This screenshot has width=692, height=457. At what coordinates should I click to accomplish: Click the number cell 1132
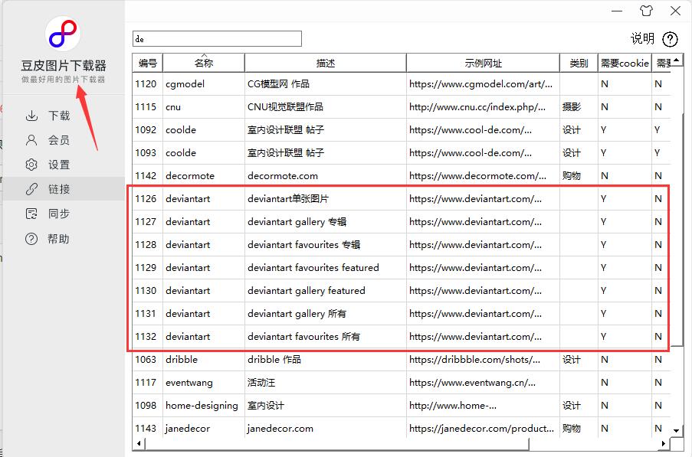pyautogui.click(x=148, y=336)
